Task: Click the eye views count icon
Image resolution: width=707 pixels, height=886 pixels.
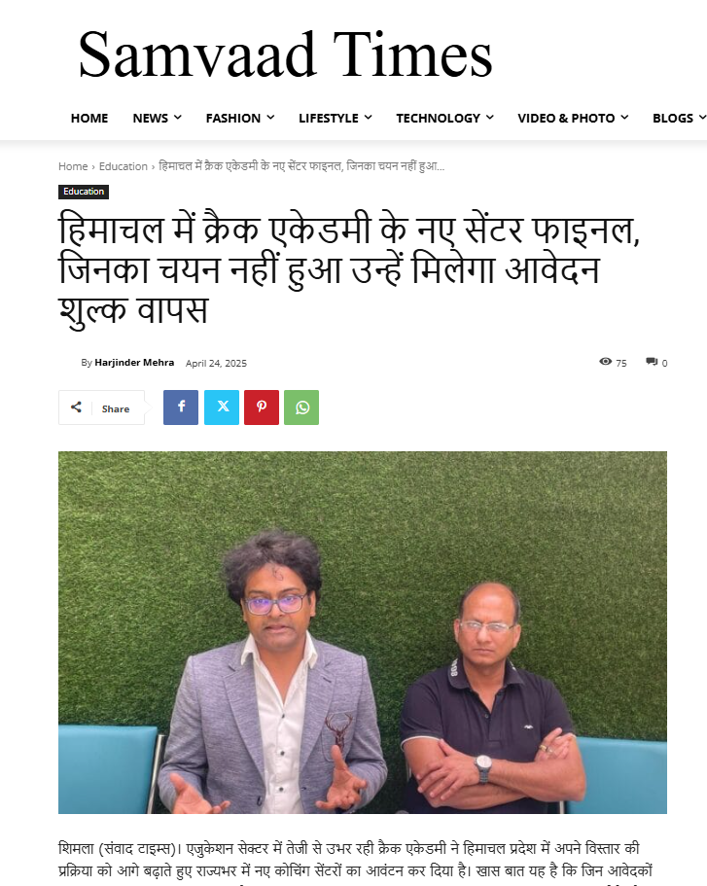Action: 605,362
